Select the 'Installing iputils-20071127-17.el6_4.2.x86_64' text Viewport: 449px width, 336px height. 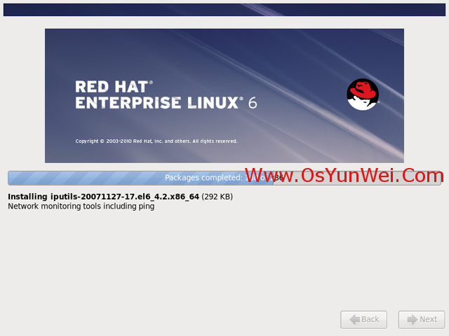point(103,197)
